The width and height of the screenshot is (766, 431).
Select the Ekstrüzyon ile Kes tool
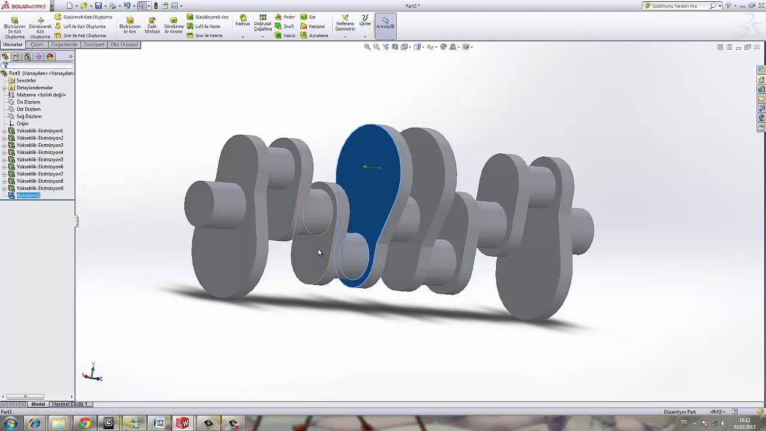pos(130,26)
